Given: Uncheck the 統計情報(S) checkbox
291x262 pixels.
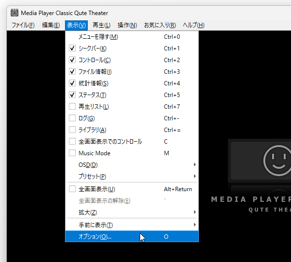Looking at the screenshot, I should [x=72, y=83].
